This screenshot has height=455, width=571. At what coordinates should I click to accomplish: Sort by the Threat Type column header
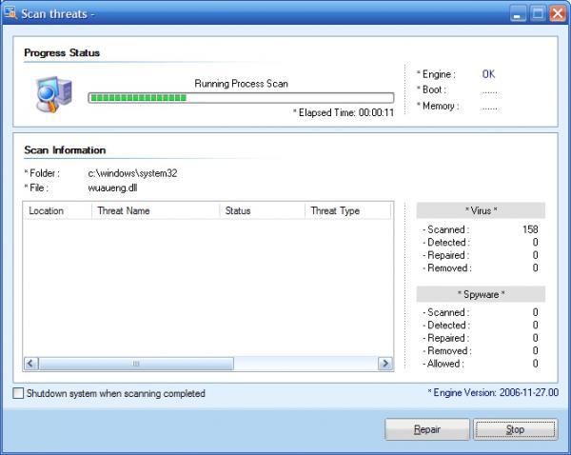pyautogui.click(x=347, y=211)
